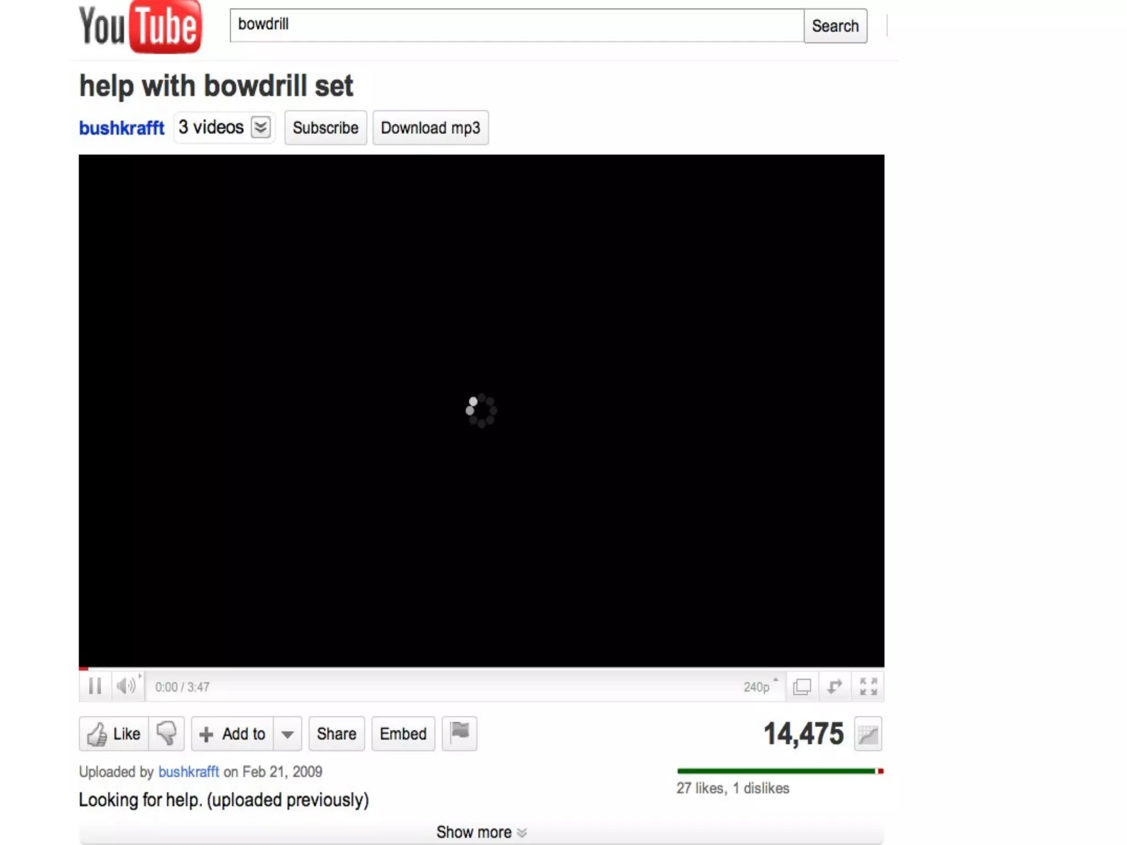Enter fullscreen with the fullscreen icon
Screen dimensions: 1127x845
868,687
